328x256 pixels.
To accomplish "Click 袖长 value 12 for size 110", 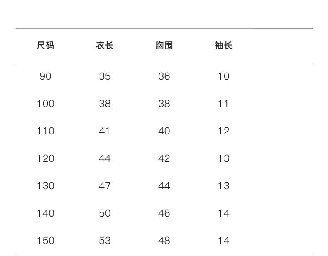I will (x=223, y=131).
